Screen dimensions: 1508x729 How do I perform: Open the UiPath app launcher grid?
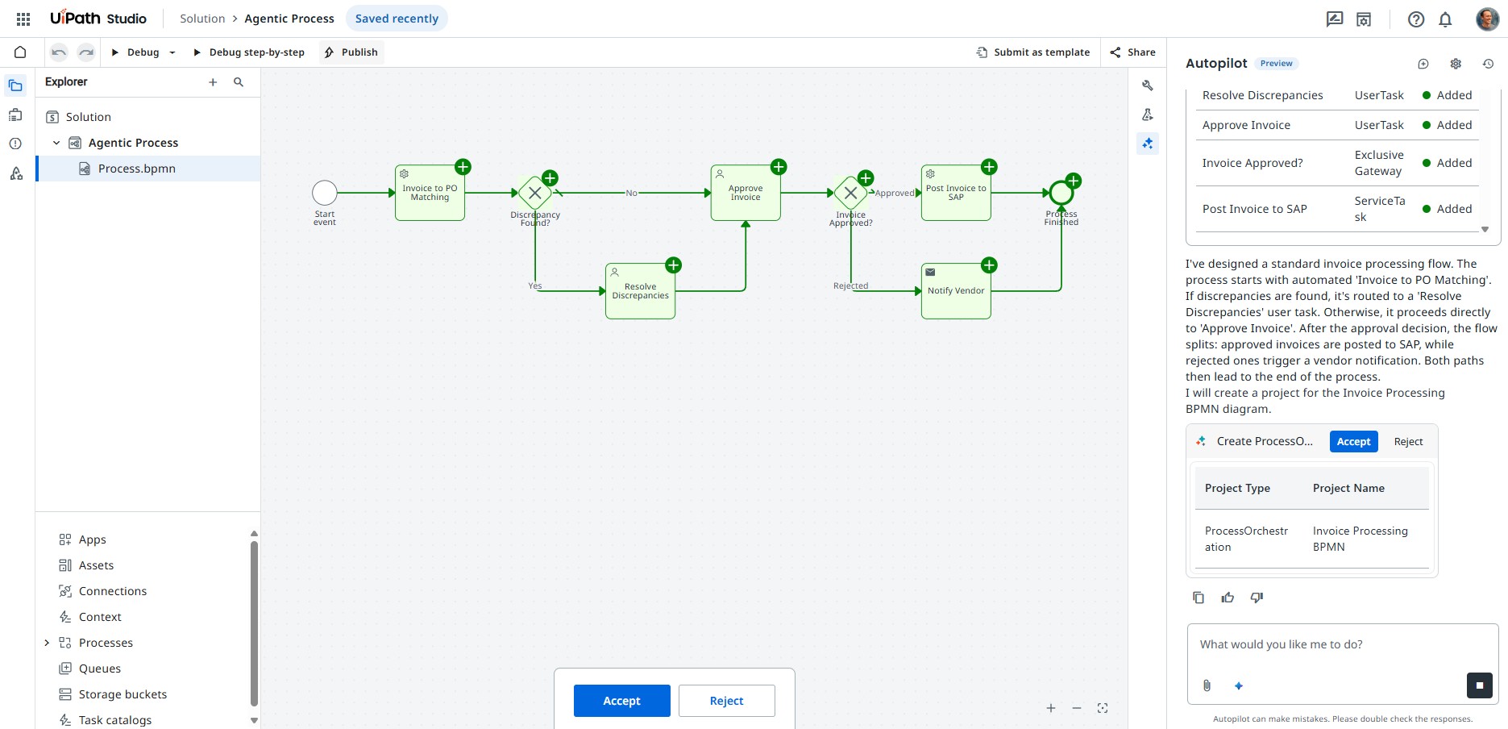click(x=23, y=19)
